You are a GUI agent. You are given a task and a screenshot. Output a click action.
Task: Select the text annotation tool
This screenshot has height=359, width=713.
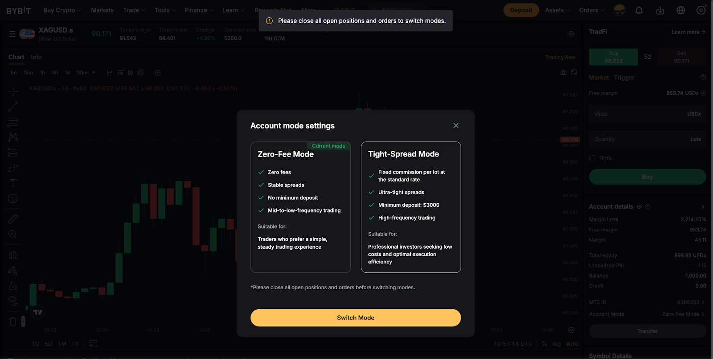[x=13, y=183]
